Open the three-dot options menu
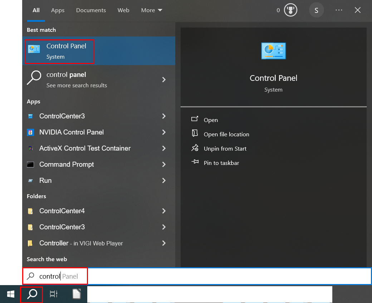 339,10
